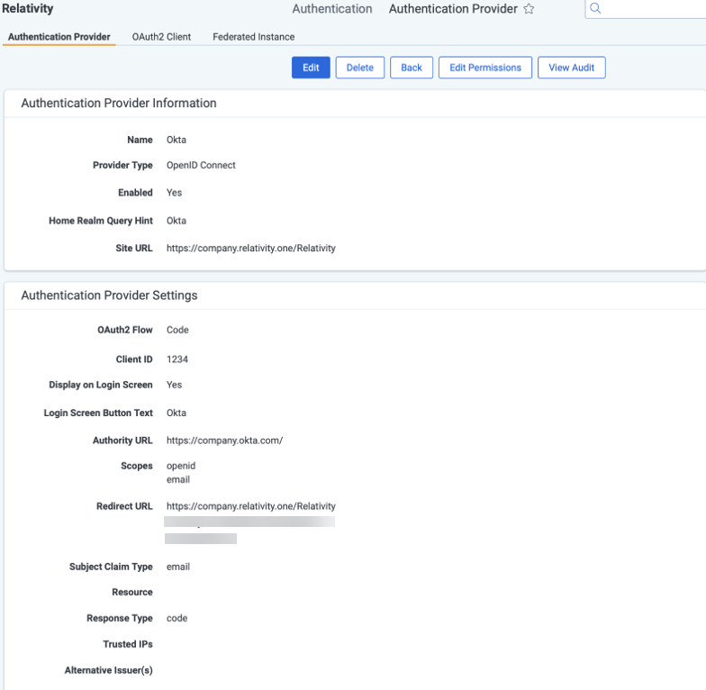Click the Enabled value Yes
Screen dimensions: 706x690
point(174,193)
